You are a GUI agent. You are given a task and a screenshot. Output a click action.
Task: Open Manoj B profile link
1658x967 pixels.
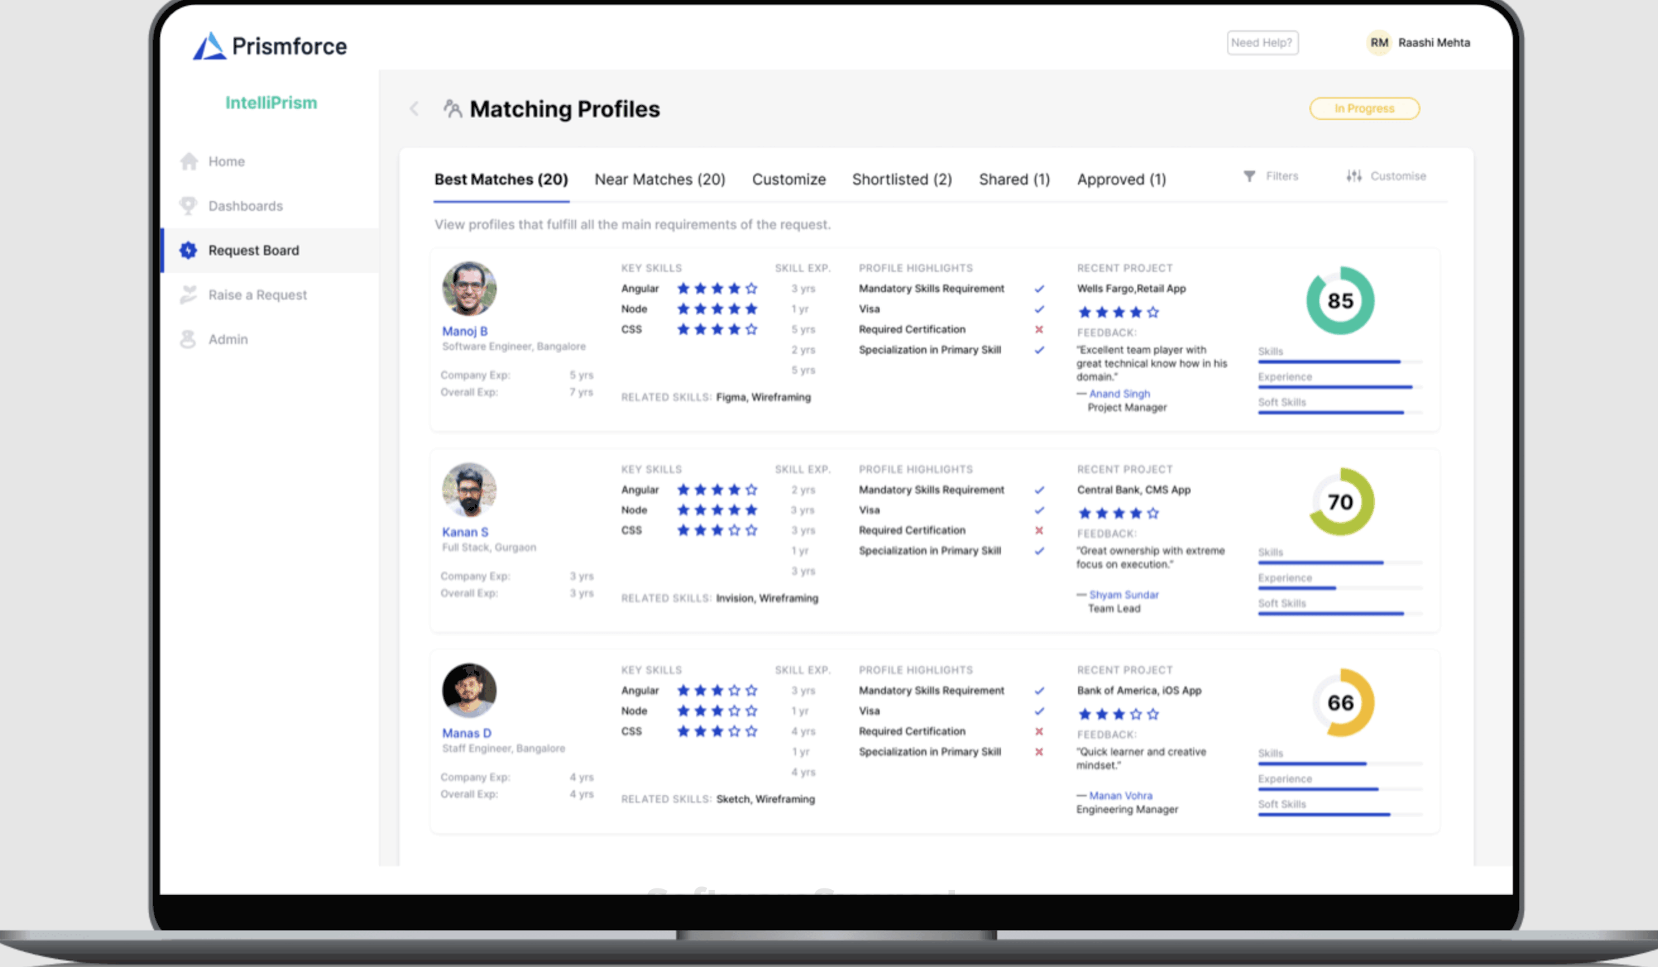[x=465, y=331]
